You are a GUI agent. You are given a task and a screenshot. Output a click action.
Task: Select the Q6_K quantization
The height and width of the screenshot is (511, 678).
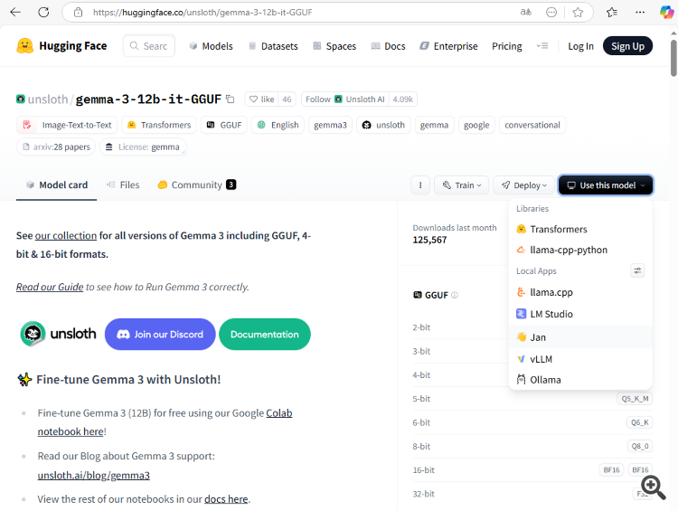pyautogui.click(x=639, y=422)
